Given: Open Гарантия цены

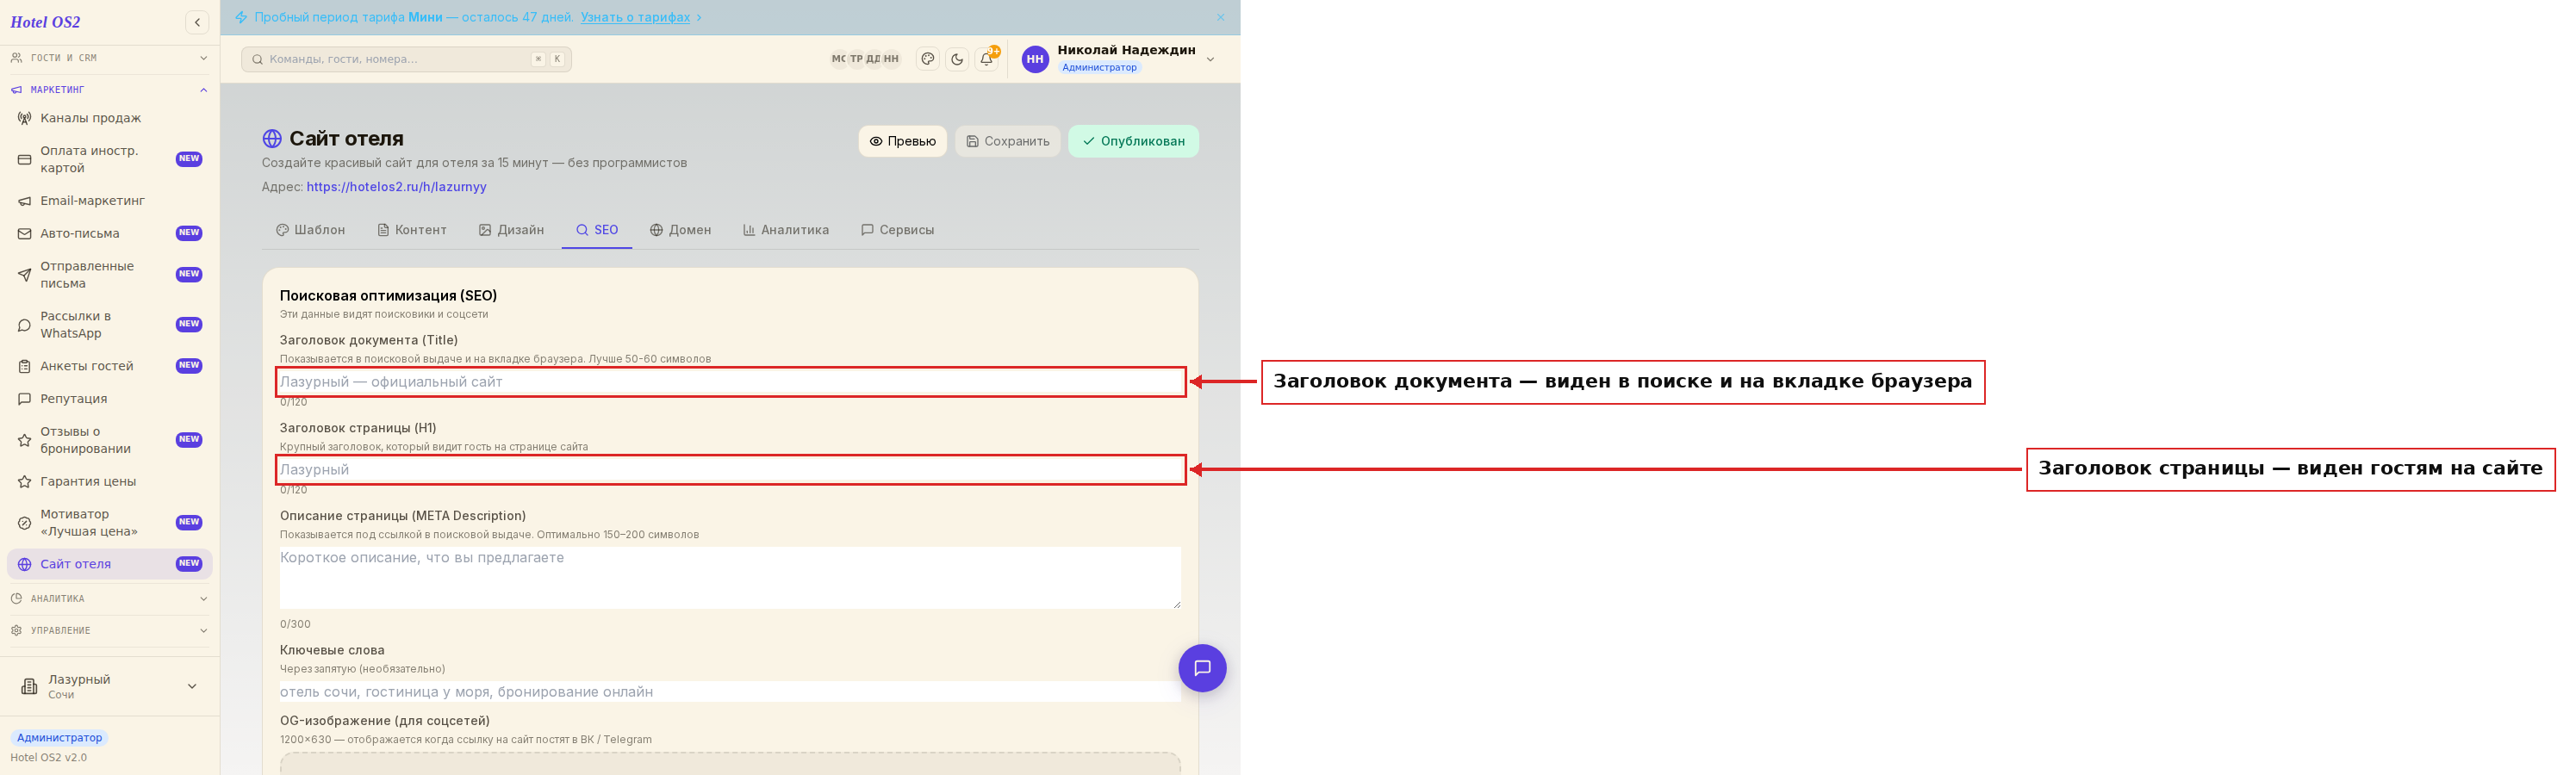Looking at the screenshot, I should click(110, 482).
